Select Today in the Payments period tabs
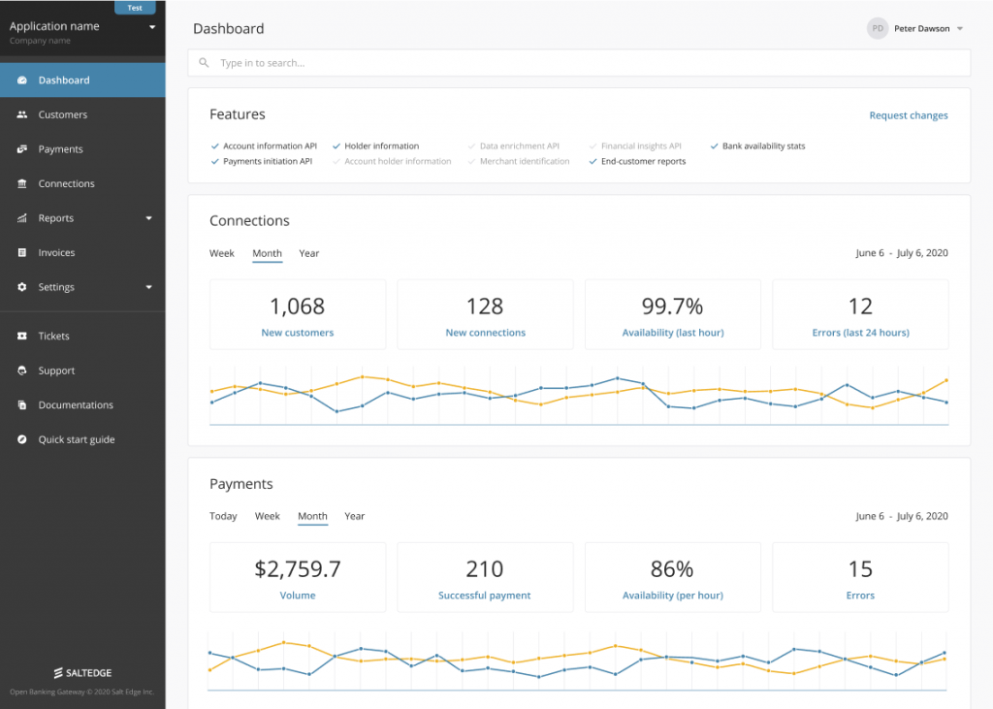The image size is (993, 709). pos(223,516)
